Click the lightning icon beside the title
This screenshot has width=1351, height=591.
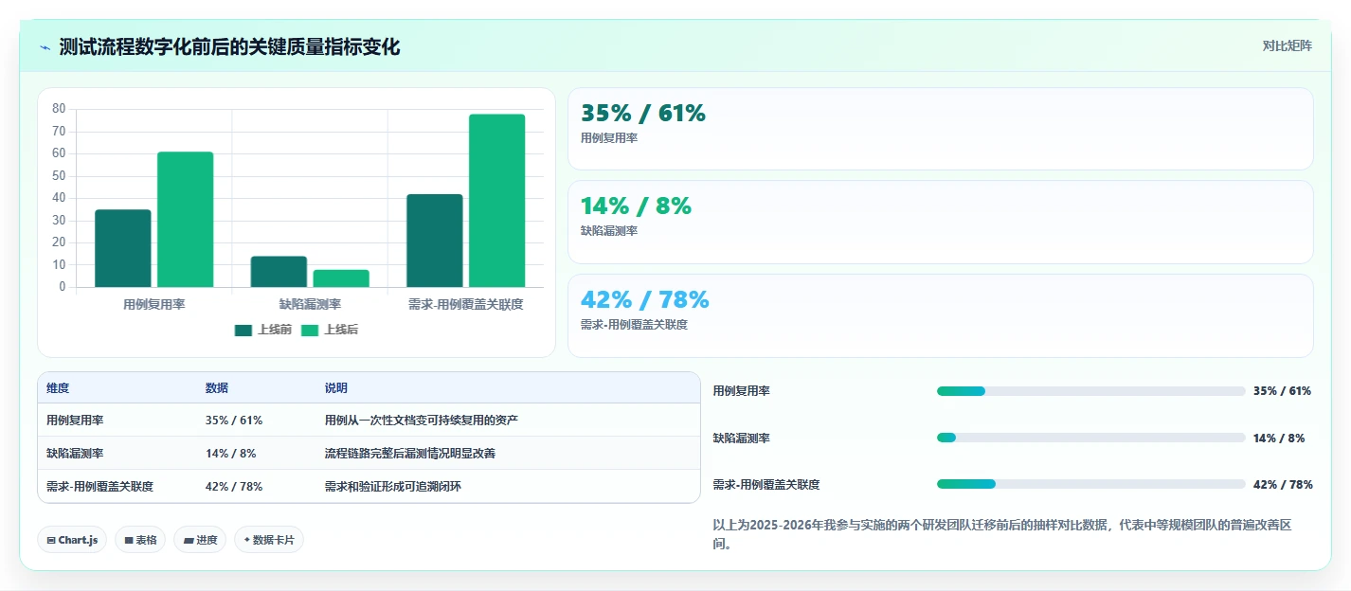[x=45, y=47]
